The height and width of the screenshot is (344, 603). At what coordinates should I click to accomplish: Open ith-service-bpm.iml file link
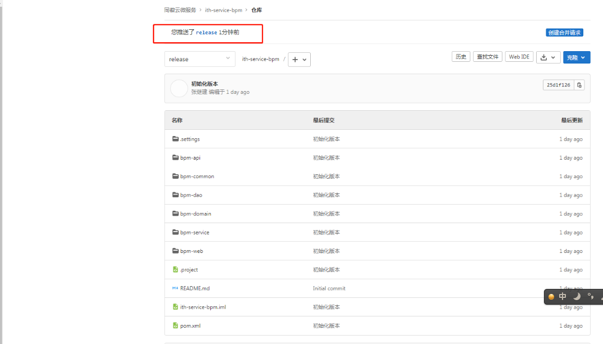(203, 307)
